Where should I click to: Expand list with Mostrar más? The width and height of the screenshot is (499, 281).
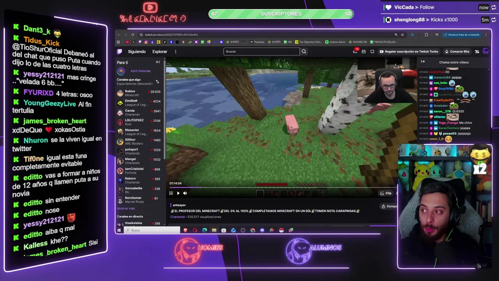[126, 208]
